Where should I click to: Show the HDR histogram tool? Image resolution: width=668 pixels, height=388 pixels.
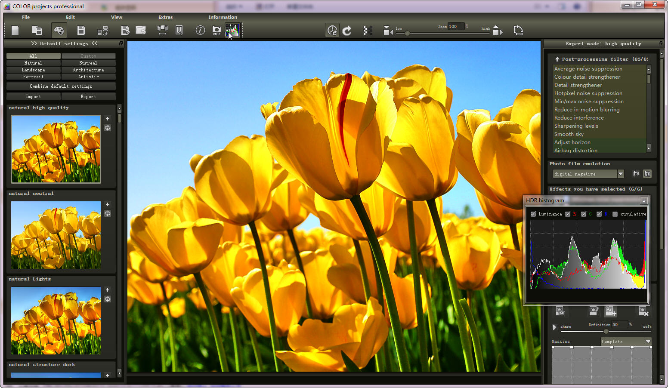(233, 30)
